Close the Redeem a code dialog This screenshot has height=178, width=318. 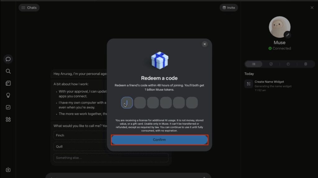(x=205, y=44)
